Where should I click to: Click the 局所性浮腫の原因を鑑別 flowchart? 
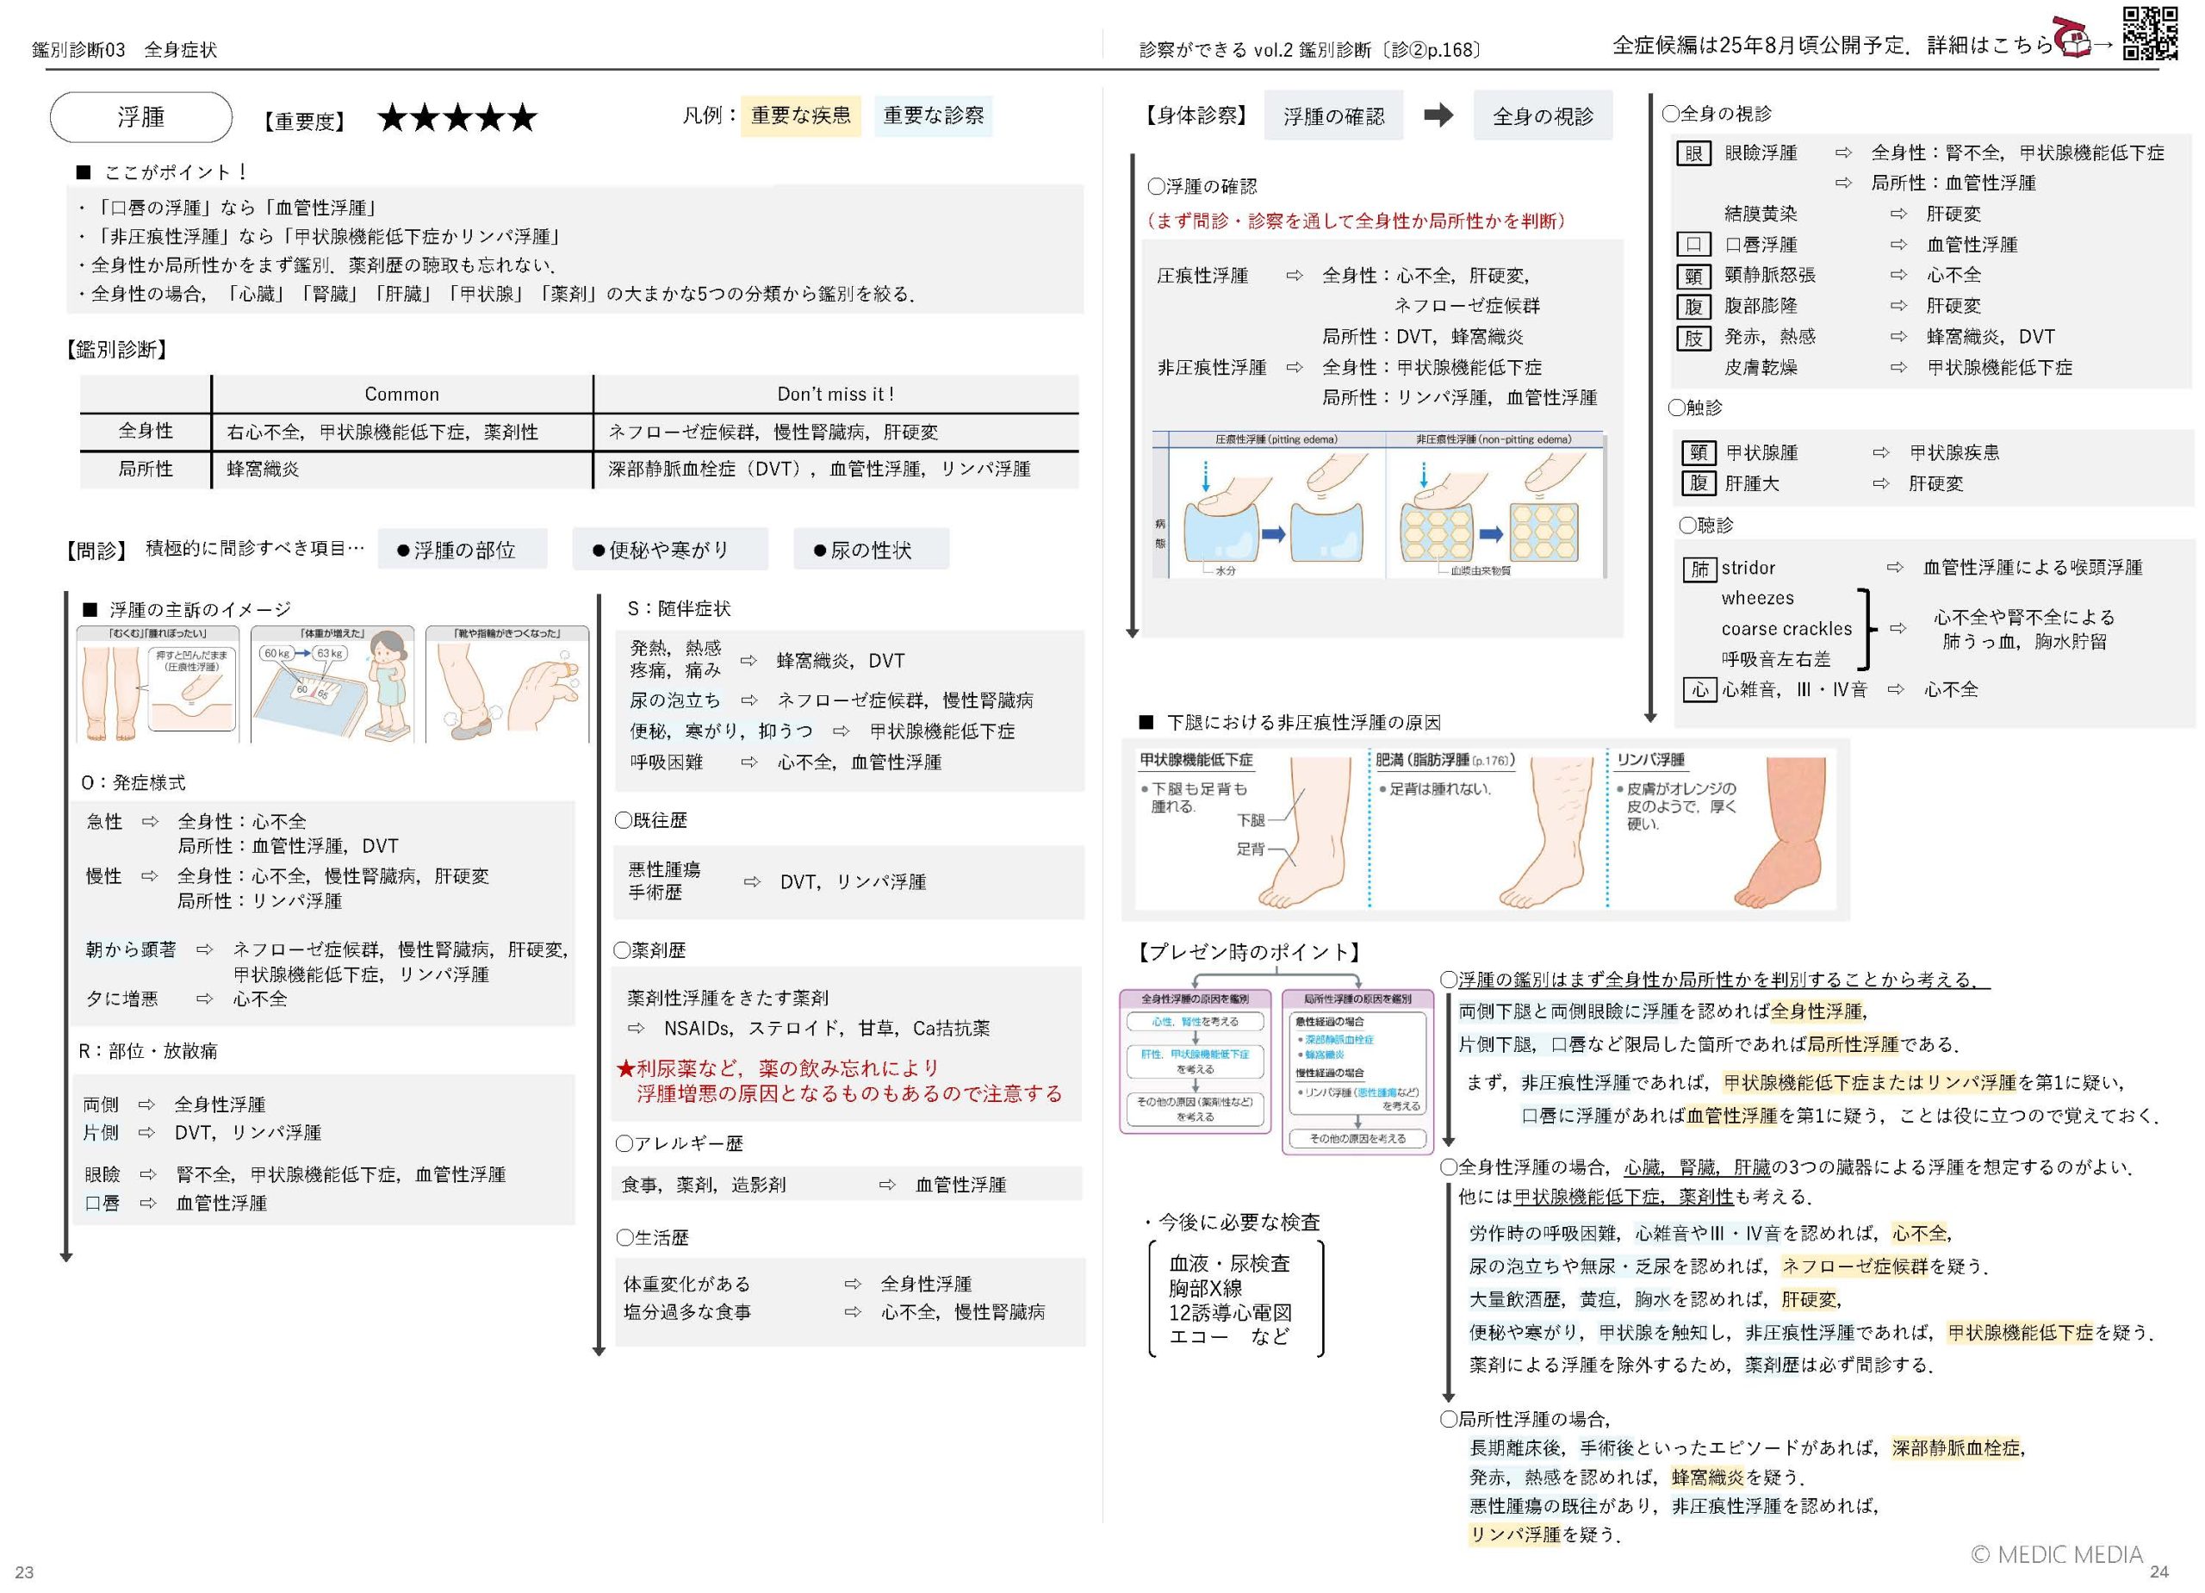(x=1358, y=1072)
